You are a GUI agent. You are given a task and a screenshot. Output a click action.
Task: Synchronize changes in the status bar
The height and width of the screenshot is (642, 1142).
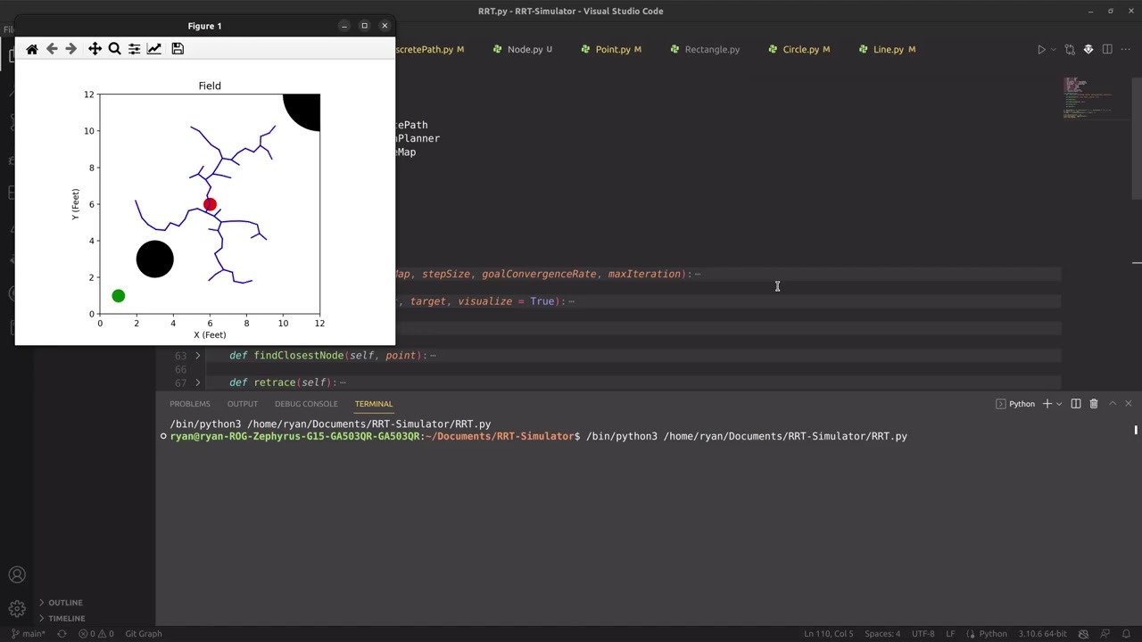coord(62,634)
